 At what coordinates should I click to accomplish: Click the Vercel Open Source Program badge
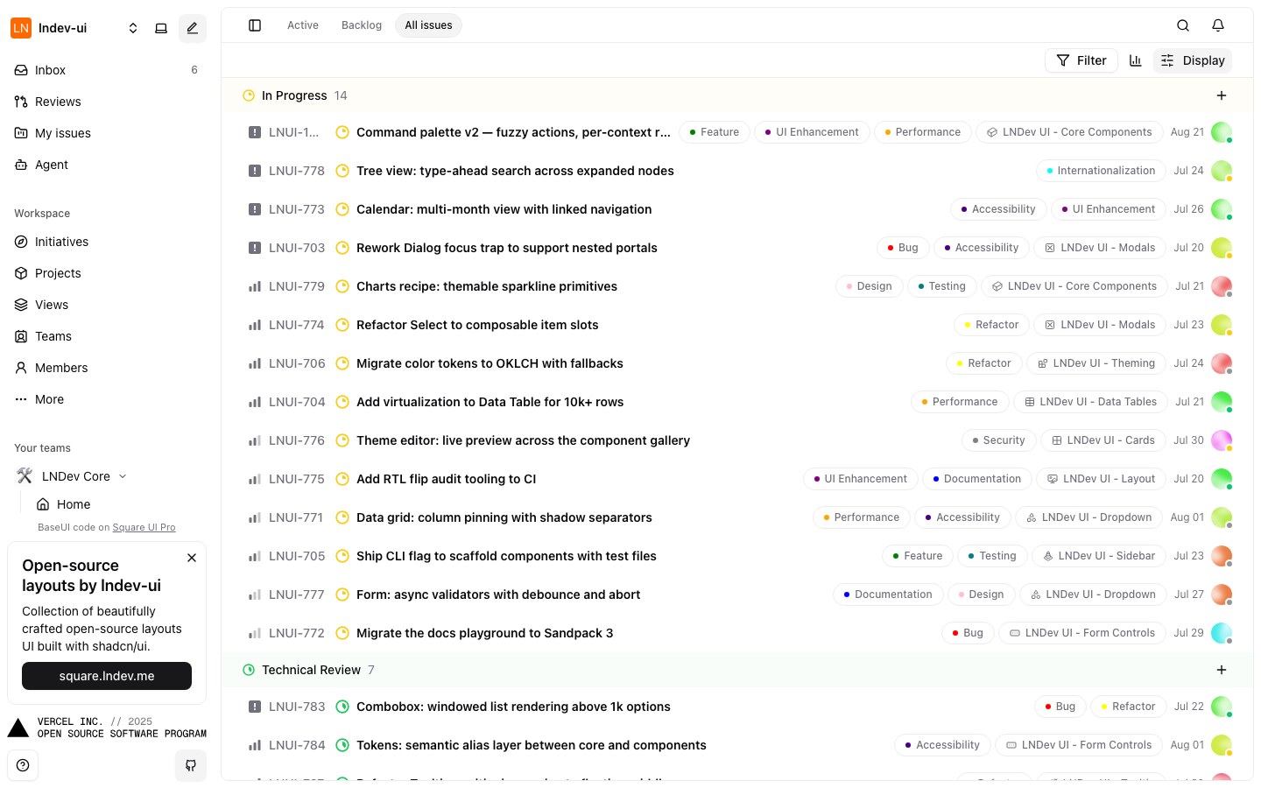107,728
